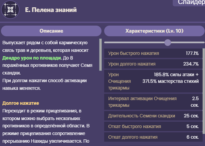
Task: Click the value 2.5 сек.
Action: 195,102
